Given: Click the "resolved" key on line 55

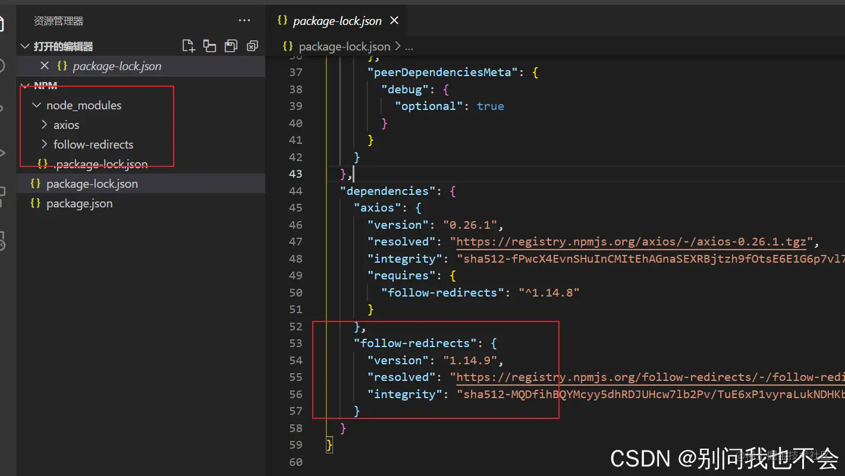Looking at the screenshot, I should pyautogui.click(x=401, y=377).
